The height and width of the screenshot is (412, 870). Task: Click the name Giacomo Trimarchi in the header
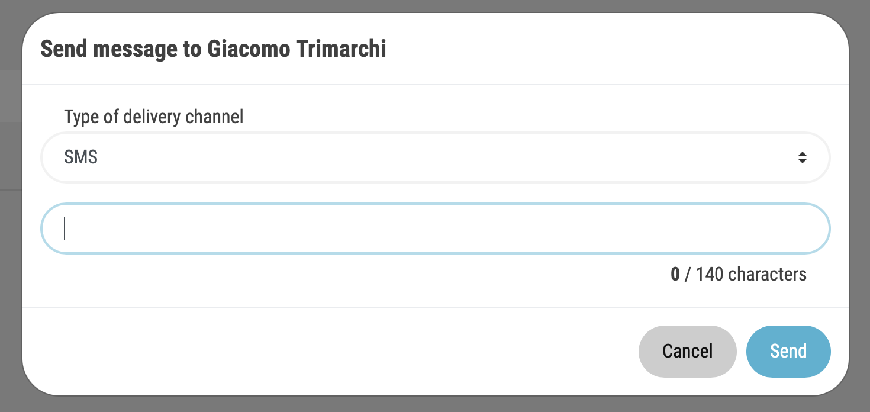(x=297, y=49)
